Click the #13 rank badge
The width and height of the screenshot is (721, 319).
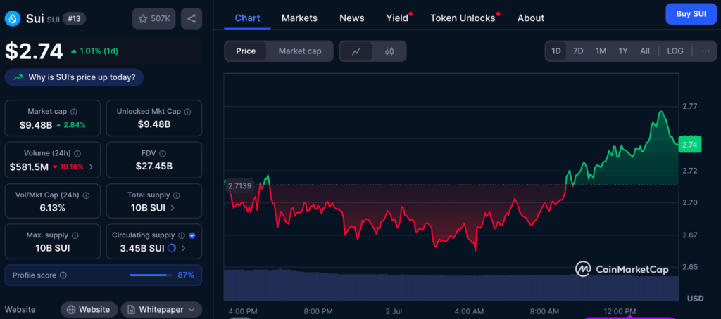74,19
